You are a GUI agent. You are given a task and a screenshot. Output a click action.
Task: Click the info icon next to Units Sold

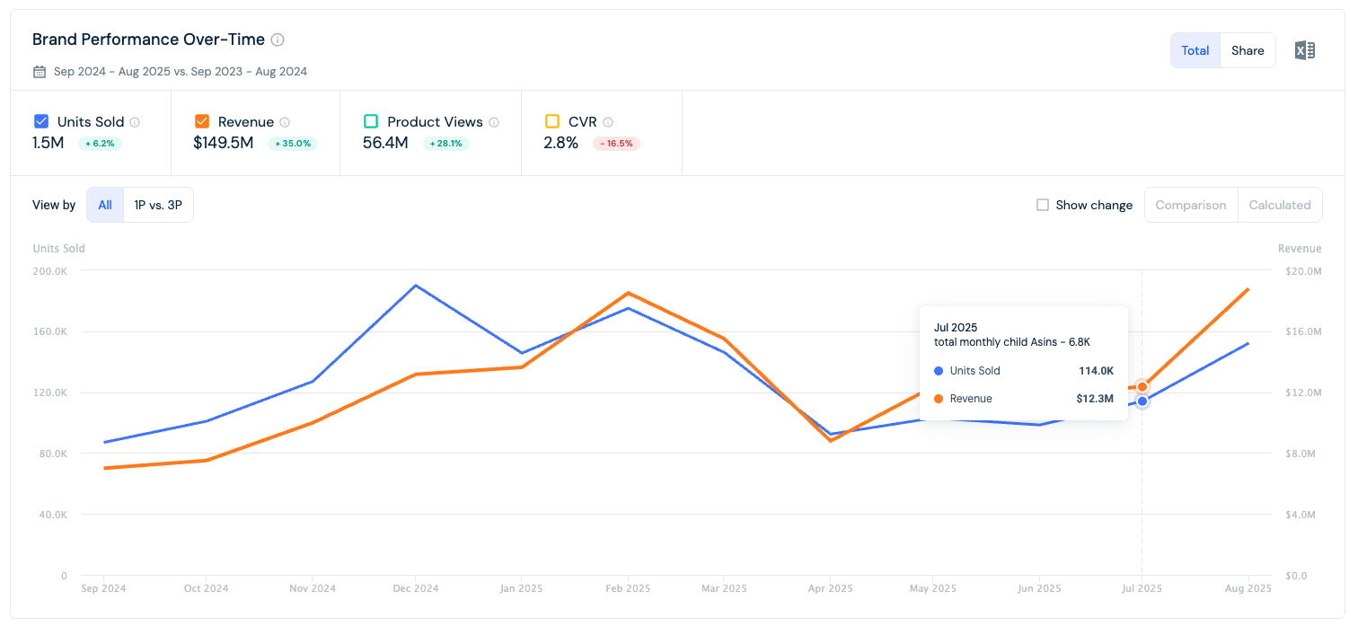(135, 122)
